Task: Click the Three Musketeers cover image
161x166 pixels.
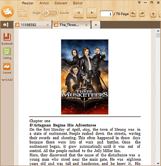Action: [x=85, y=77]
